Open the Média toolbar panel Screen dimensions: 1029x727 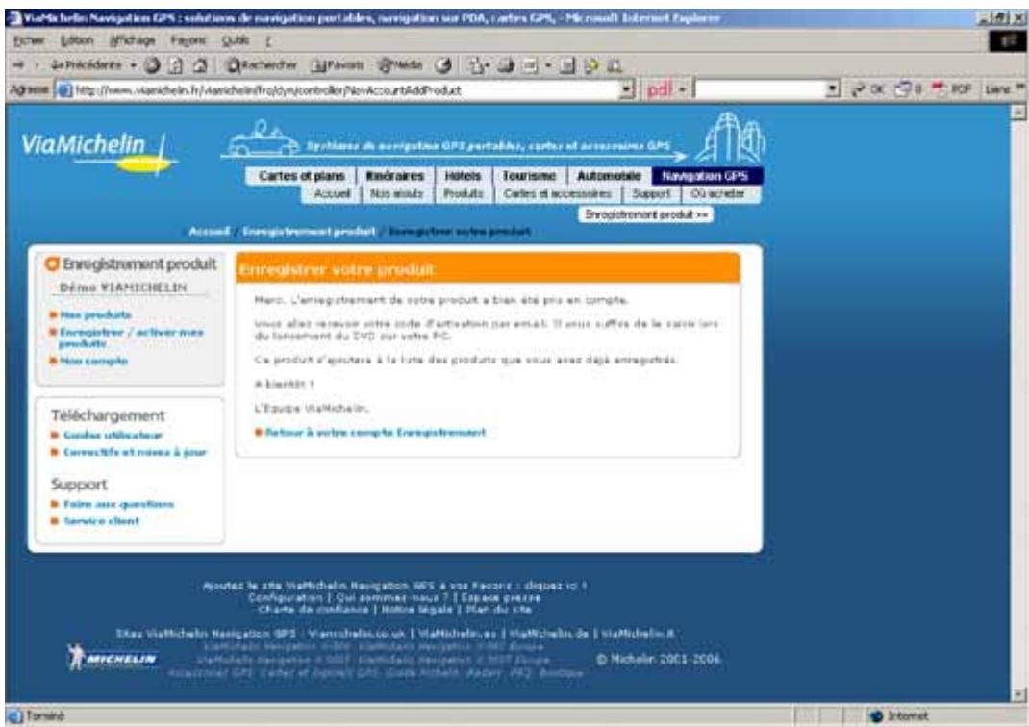tap(400, 65)
